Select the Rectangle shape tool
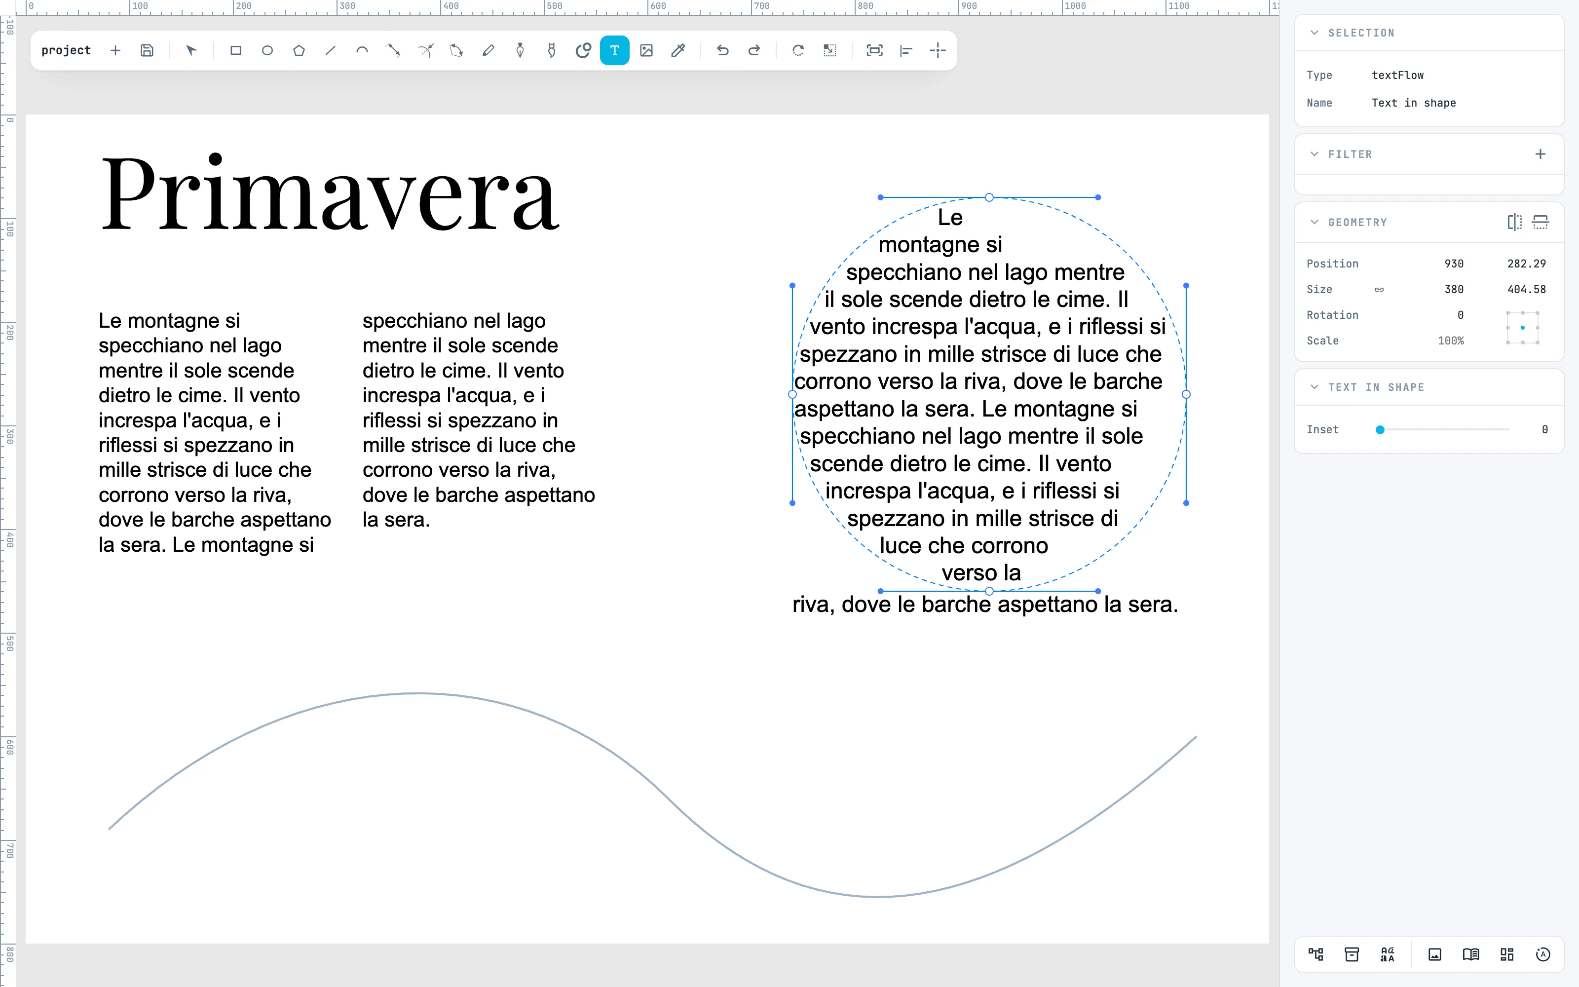This screenshot has width=1579, height=987. tap(235, 50)
